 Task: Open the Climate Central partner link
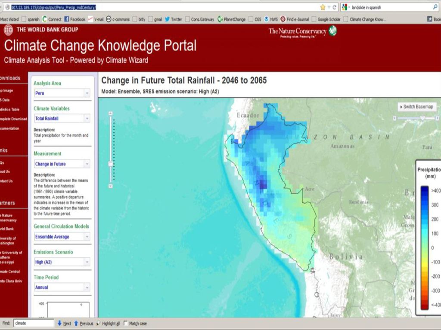point(10,272)
